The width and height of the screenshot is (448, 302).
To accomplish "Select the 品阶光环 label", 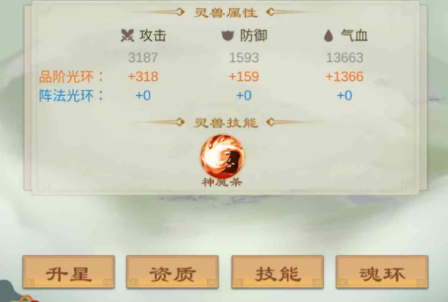I will tap(72, 77).
